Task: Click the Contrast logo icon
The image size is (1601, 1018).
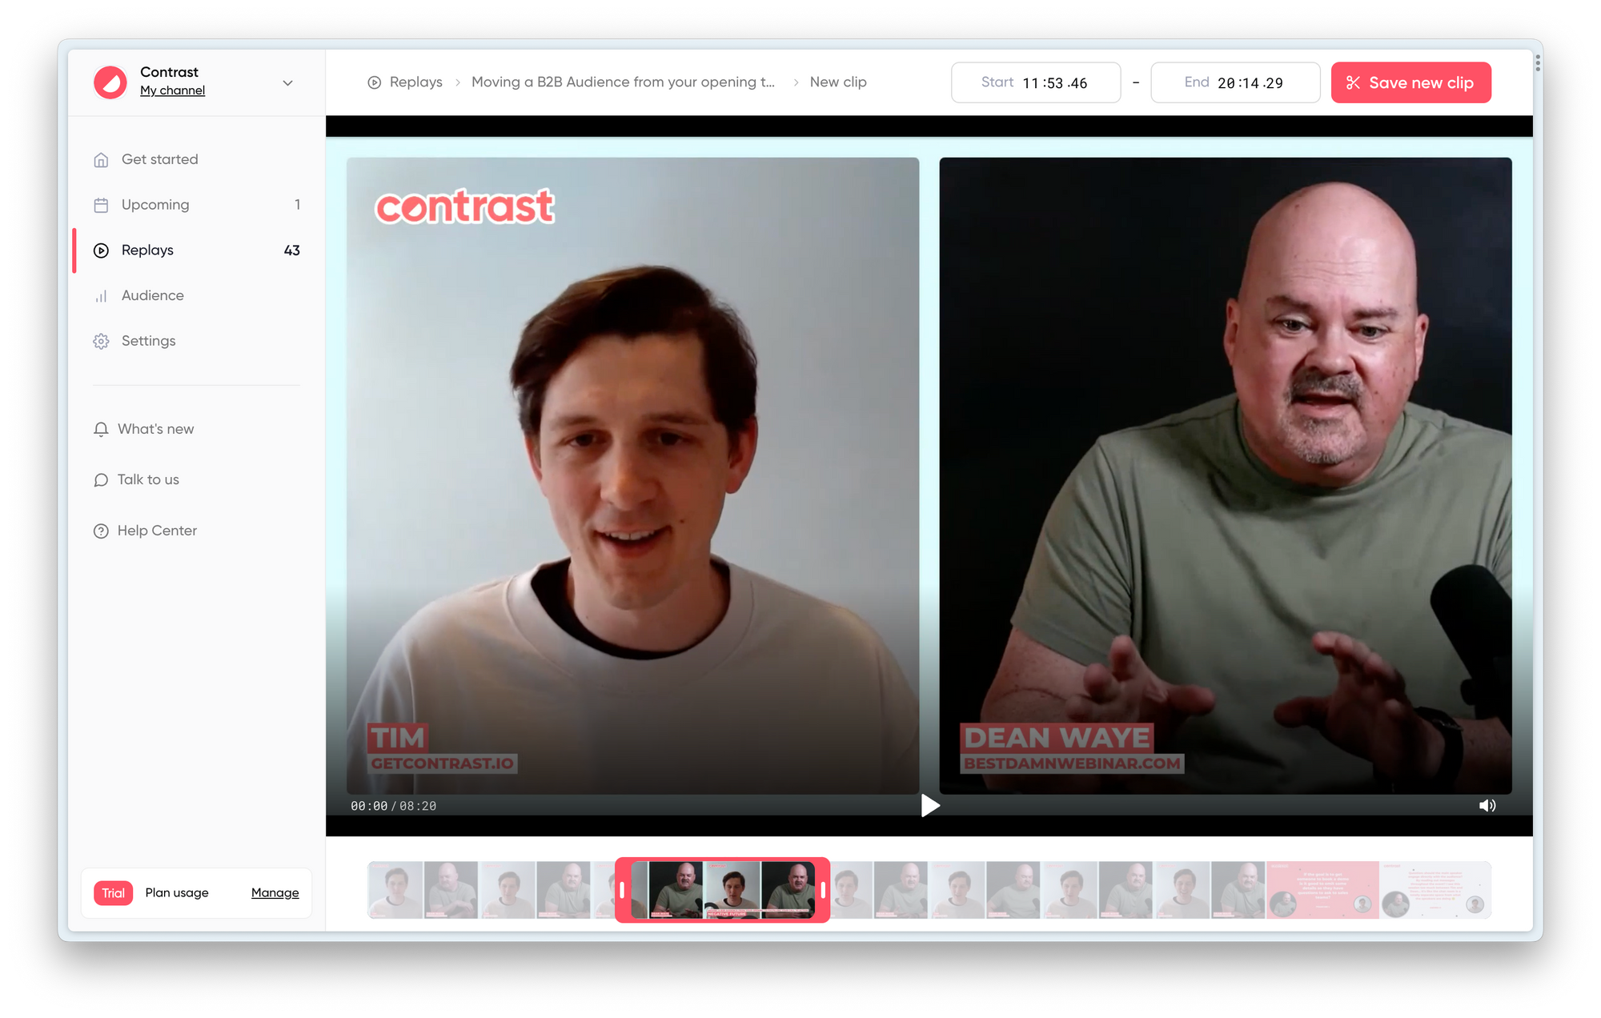Action: click(110, 82)
